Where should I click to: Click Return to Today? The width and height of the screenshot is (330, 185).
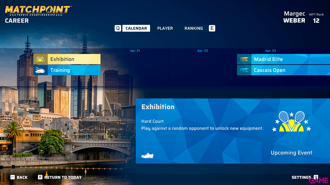tap(60, 177)
